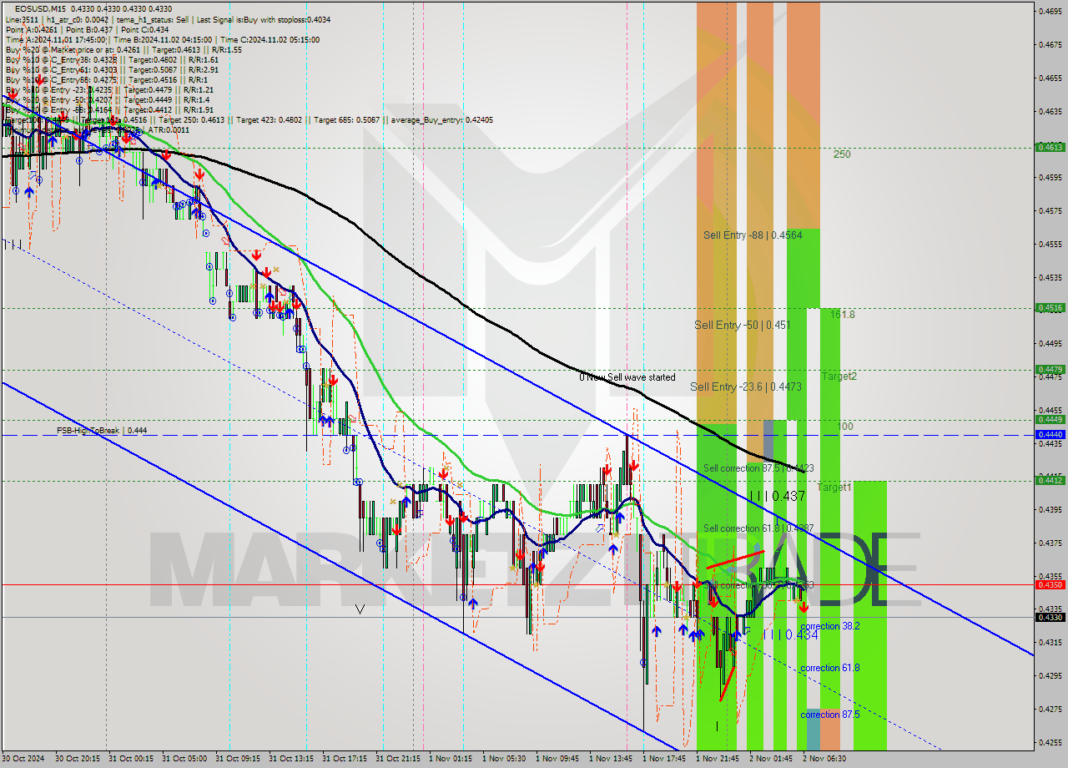Click the green 0.4449 price tag
1068x768 pixels.
1049,419
